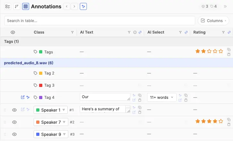Click the Search in table field
The width and height of the screenshot is (233, 141).
coord(100,20)
